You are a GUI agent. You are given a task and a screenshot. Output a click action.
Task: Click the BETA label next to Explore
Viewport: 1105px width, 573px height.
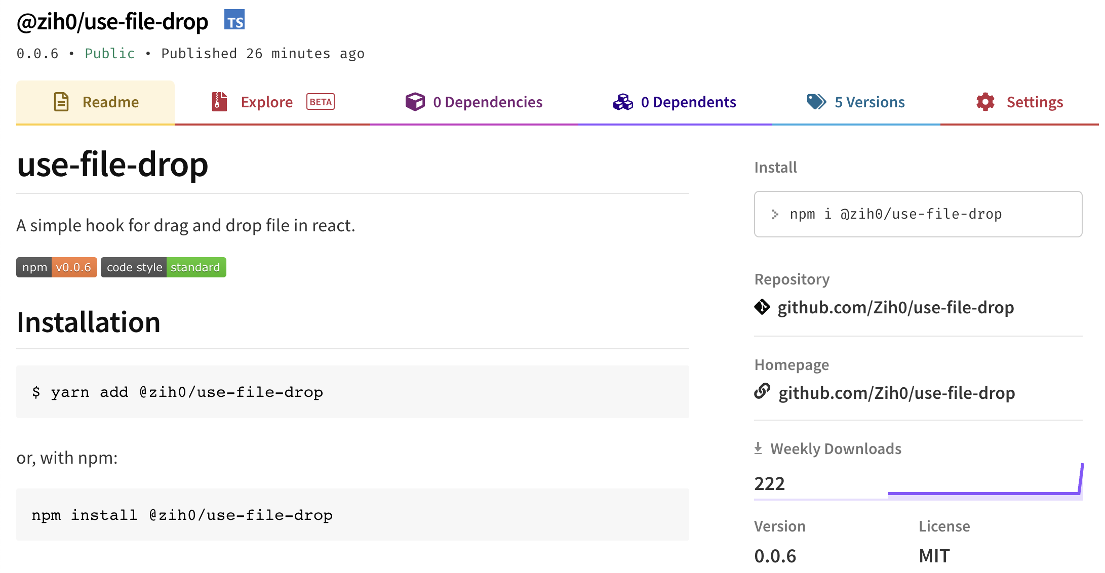[x=321, y=102]
